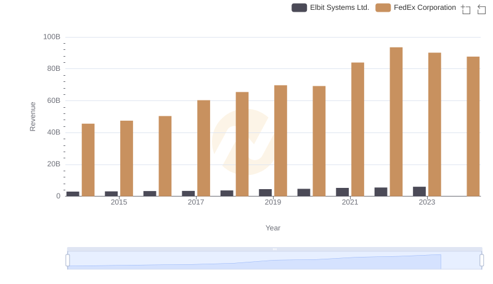This screenshot has height=284, width=493.
Task: Click the Revenue axis title
Action: point(33,116)
